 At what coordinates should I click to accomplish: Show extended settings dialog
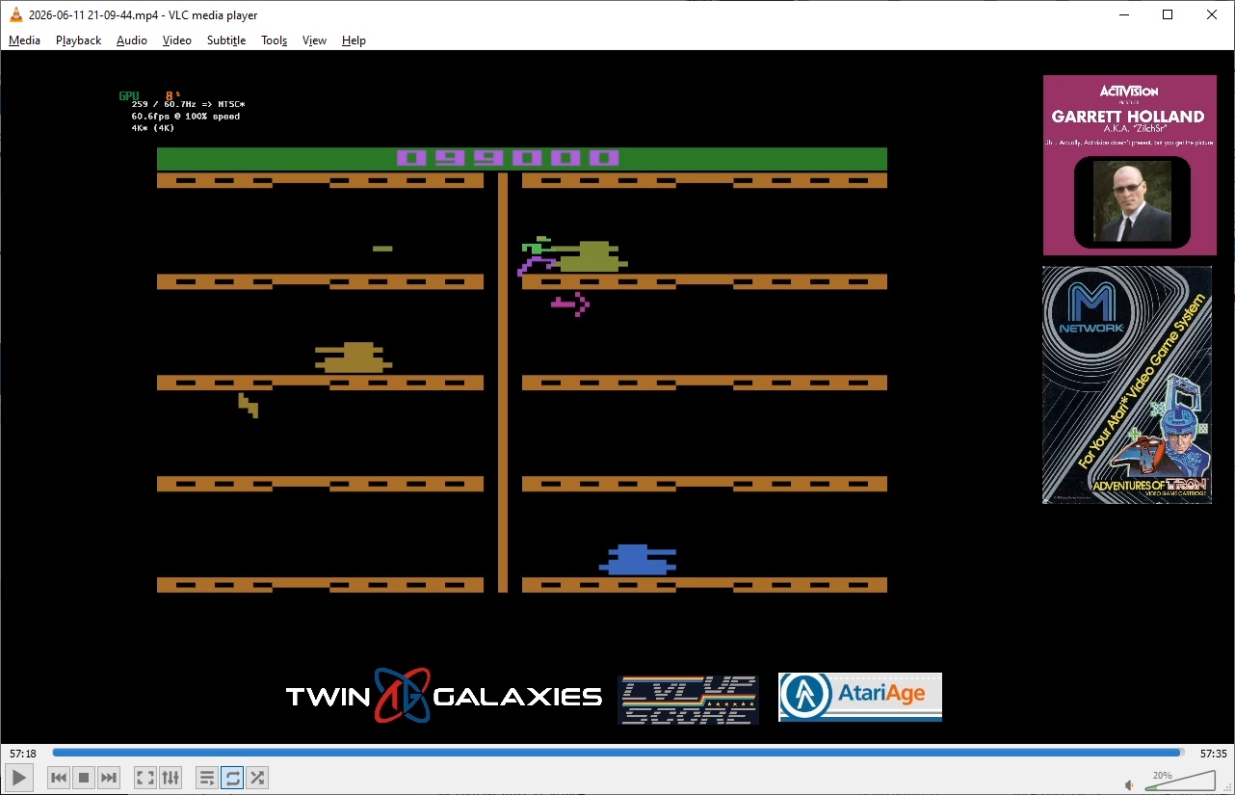tap(171, 778)
